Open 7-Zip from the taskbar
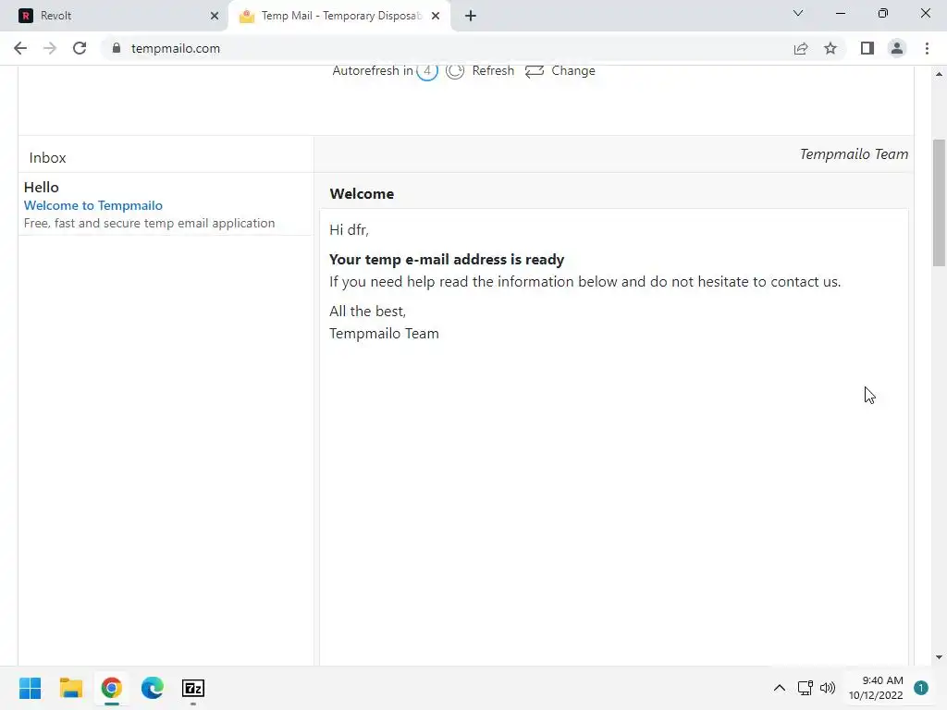Viewport: 947px width, 710px height. click(193, 688)
